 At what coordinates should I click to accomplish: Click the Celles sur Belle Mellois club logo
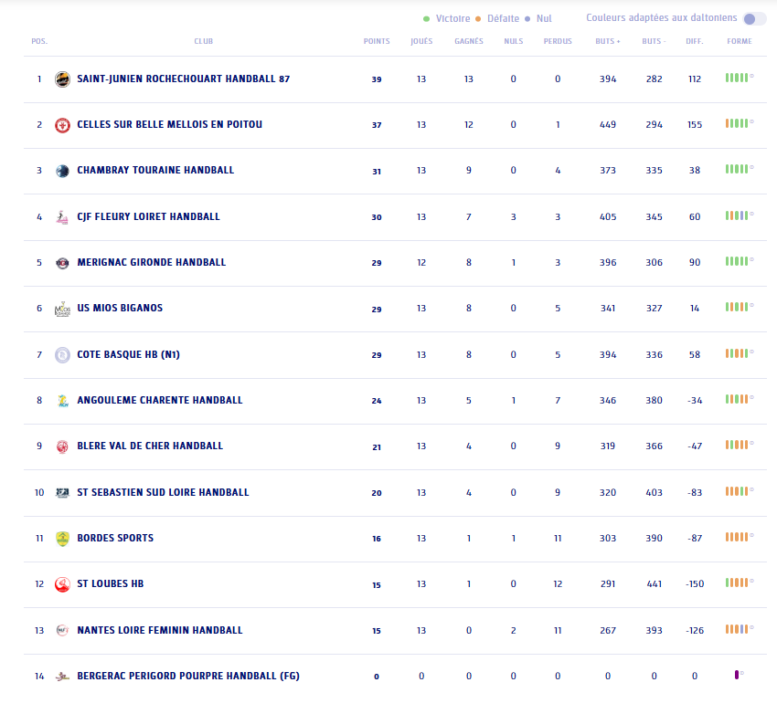click(x=62, y=125)
